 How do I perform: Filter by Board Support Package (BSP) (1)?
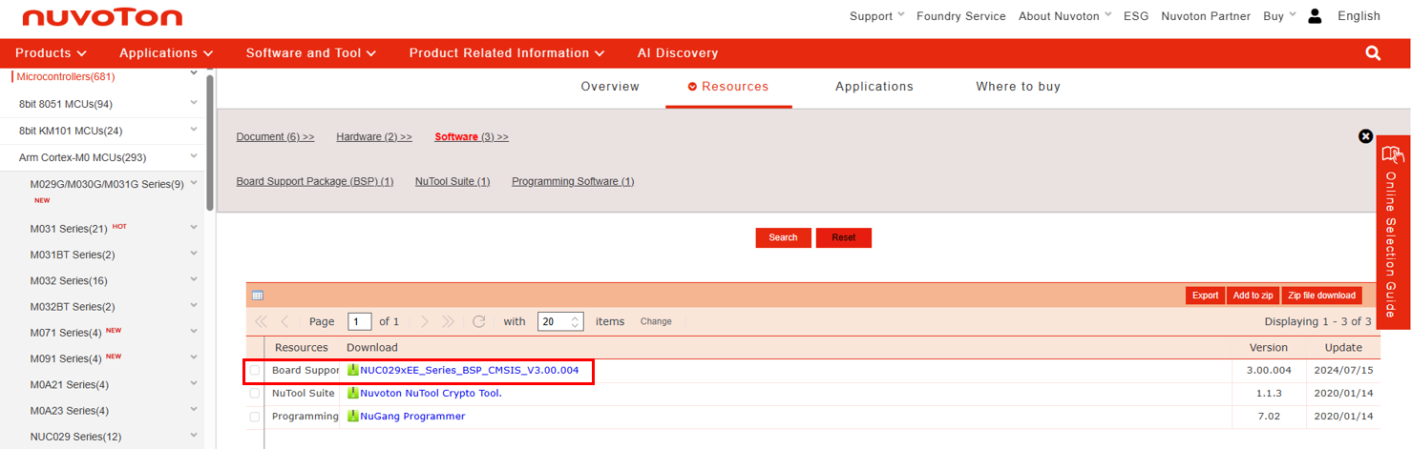[315, 181]
